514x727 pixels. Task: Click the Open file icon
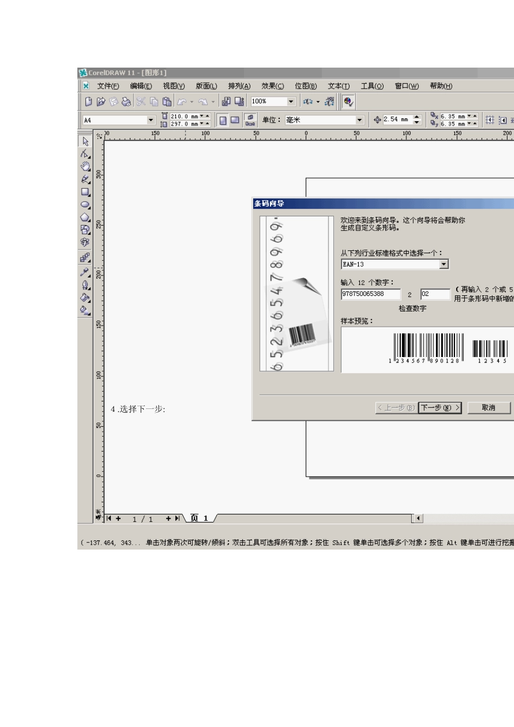pyautogui.click(x=101, y=102)
